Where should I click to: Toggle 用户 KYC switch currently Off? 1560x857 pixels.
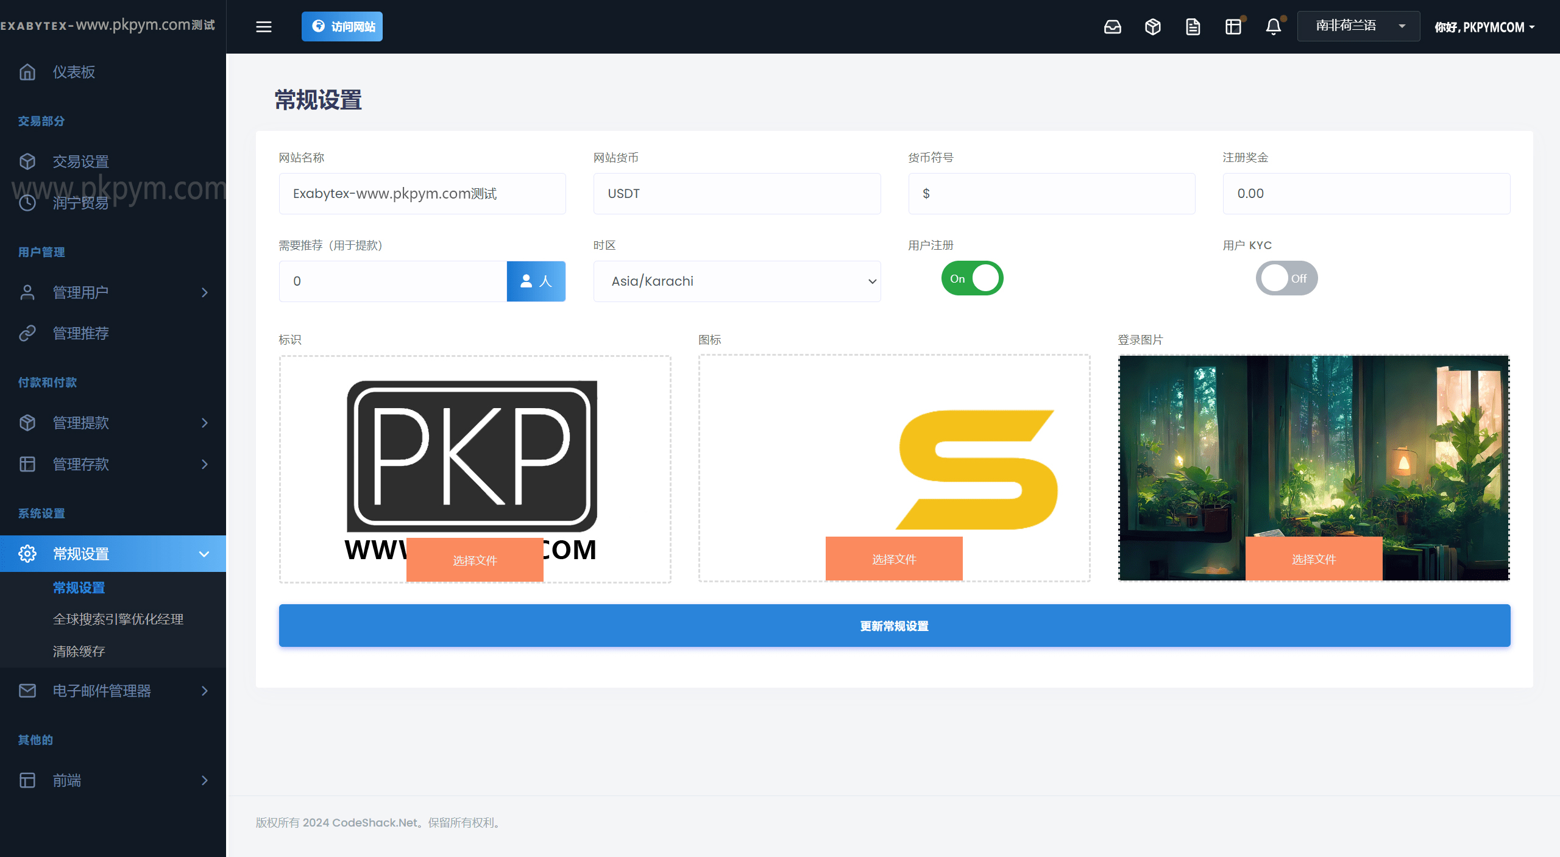click(1287, 278)
